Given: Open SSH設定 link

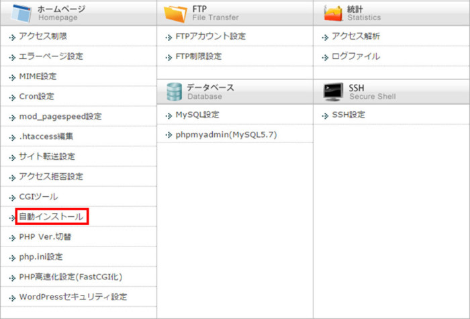Looking at the screenshot, I should coord(348,115).
